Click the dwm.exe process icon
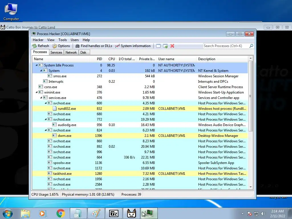Viewport: 292px width, 219px height. click(x=54, y=135)
